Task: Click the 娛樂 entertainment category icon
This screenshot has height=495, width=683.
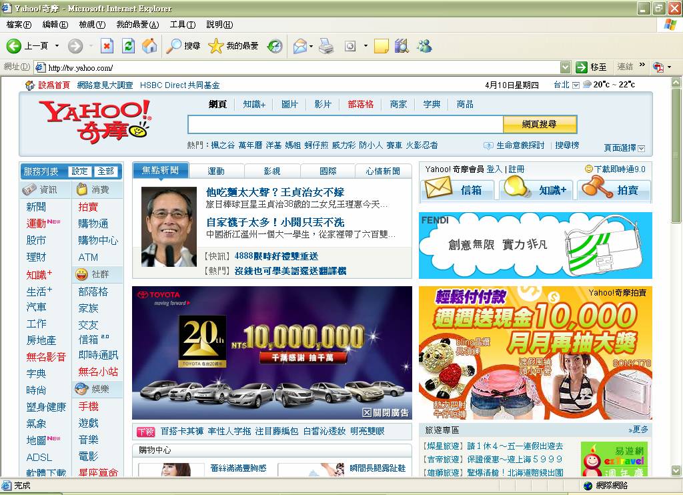Action: click(81, 389)
